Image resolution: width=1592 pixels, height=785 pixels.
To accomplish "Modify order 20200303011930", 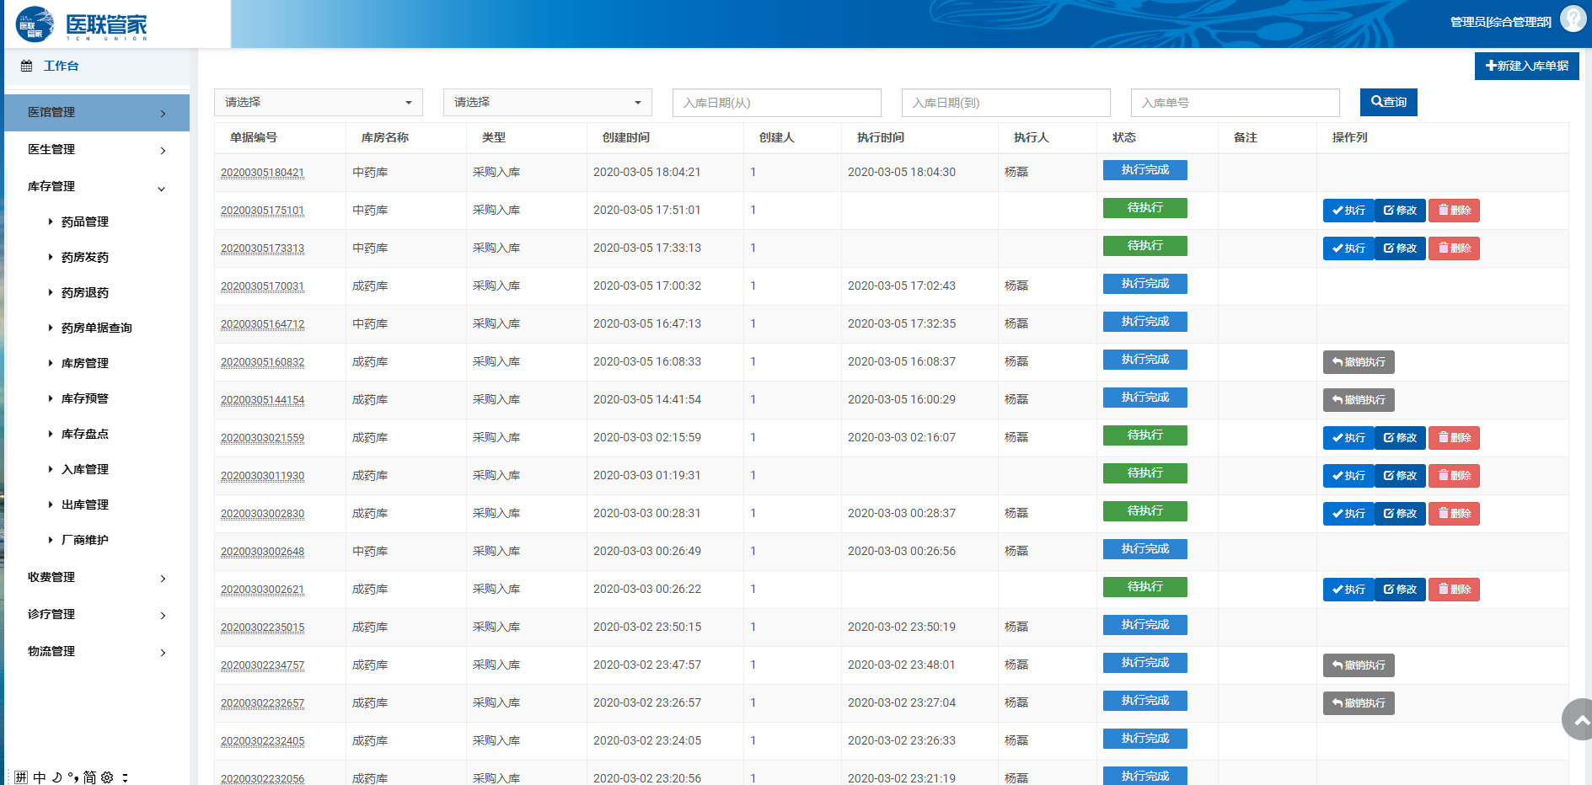I will [x=1400, y=476].
